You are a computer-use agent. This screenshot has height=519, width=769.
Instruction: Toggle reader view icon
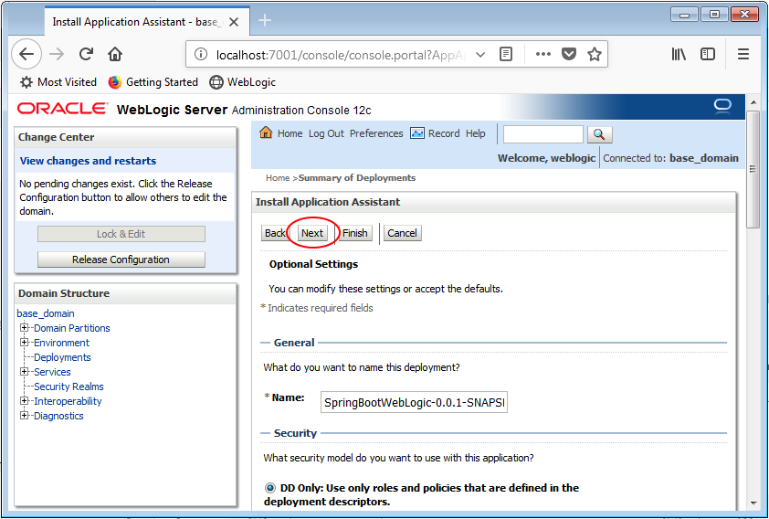(506, 54)
